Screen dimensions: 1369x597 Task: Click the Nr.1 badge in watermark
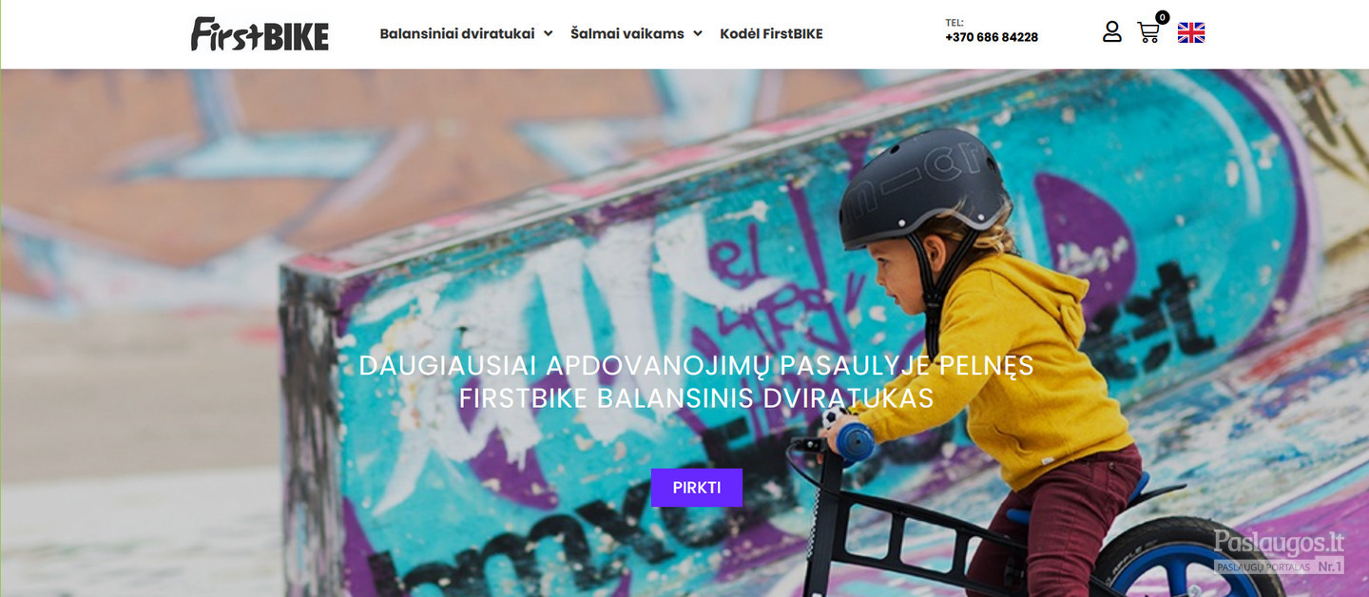coord(1330,567)
